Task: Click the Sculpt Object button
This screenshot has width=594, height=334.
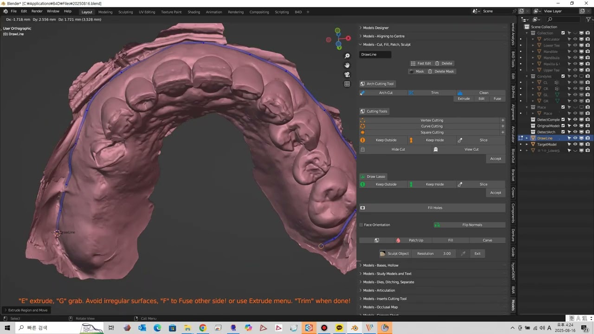Action: click(x=394, y=254)
